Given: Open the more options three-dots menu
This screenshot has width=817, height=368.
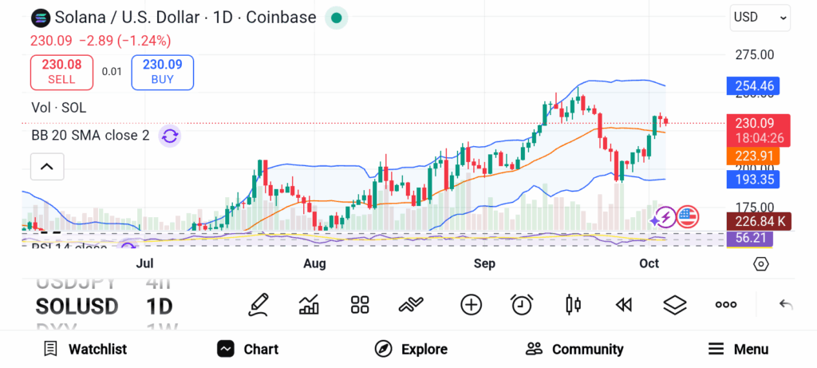Looking at the screenshot, I should (725, 304).
